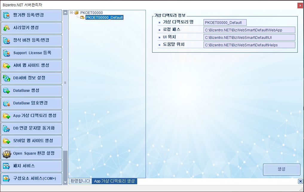Click the DataBase 암호변경 icon
The height and width of the screenshot is (192, 304).
(x=7, y=103)
